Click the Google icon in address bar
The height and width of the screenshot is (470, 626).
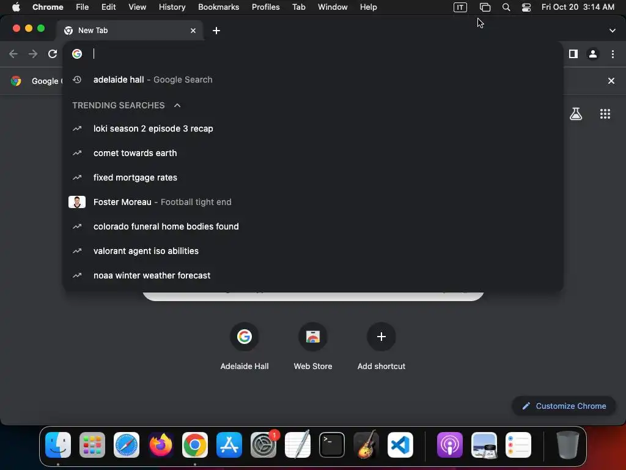click(77, 54)
